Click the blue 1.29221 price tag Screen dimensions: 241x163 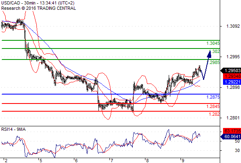[232, 82]
